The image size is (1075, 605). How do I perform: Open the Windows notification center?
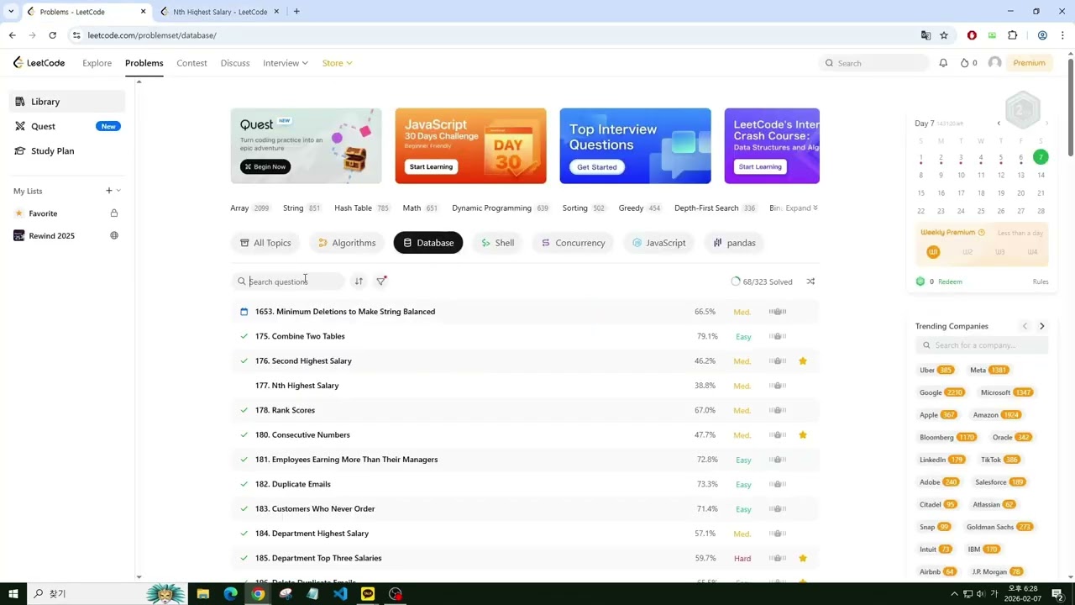pos(1057,594)
